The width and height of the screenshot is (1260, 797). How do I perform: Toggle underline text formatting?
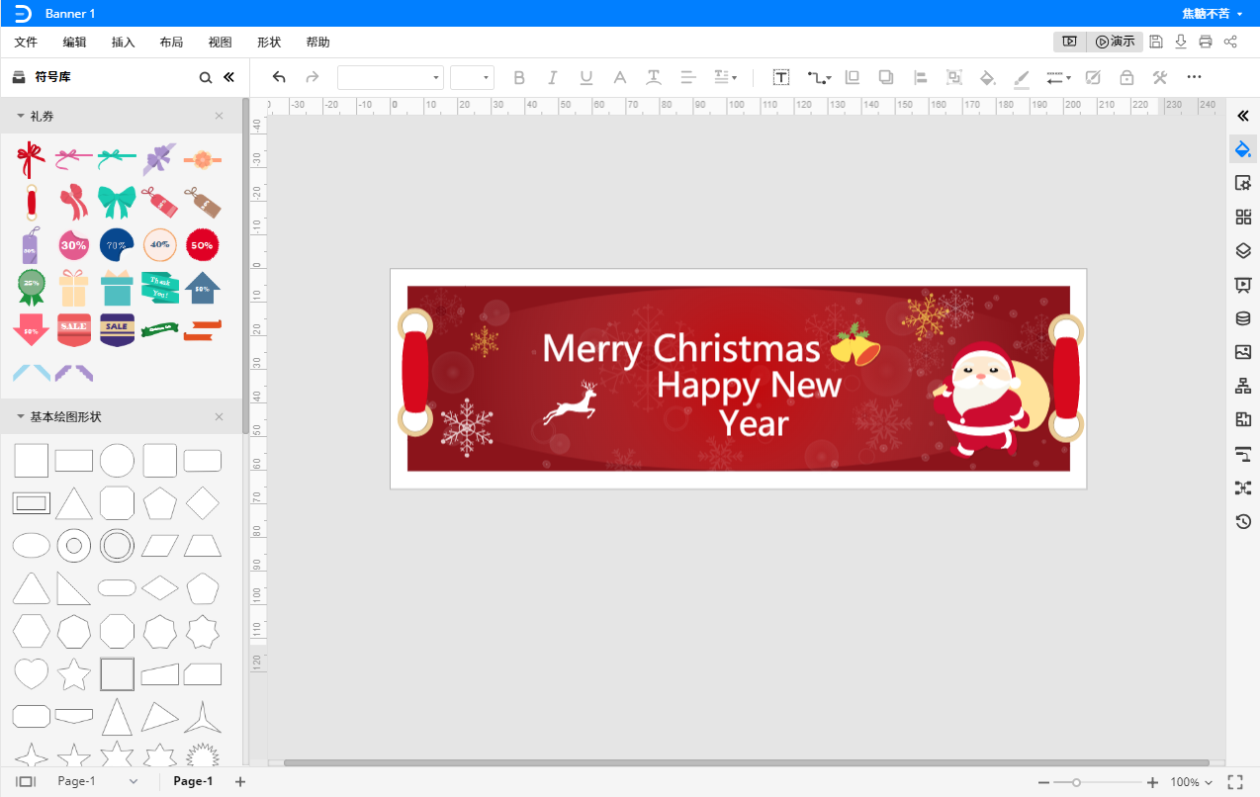coord(586,77)
